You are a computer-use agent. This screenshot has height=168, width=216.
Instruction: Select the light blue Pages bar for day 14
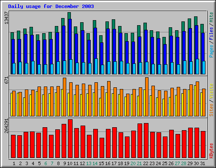click(x=96, y=66)
